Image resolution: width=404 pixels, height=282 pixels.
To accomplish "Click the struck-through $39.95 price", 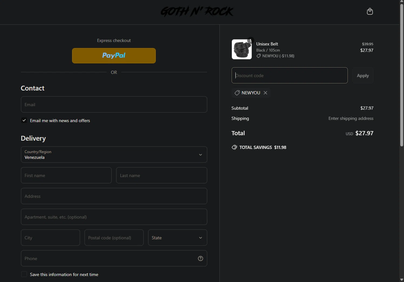I will point(367,44).
